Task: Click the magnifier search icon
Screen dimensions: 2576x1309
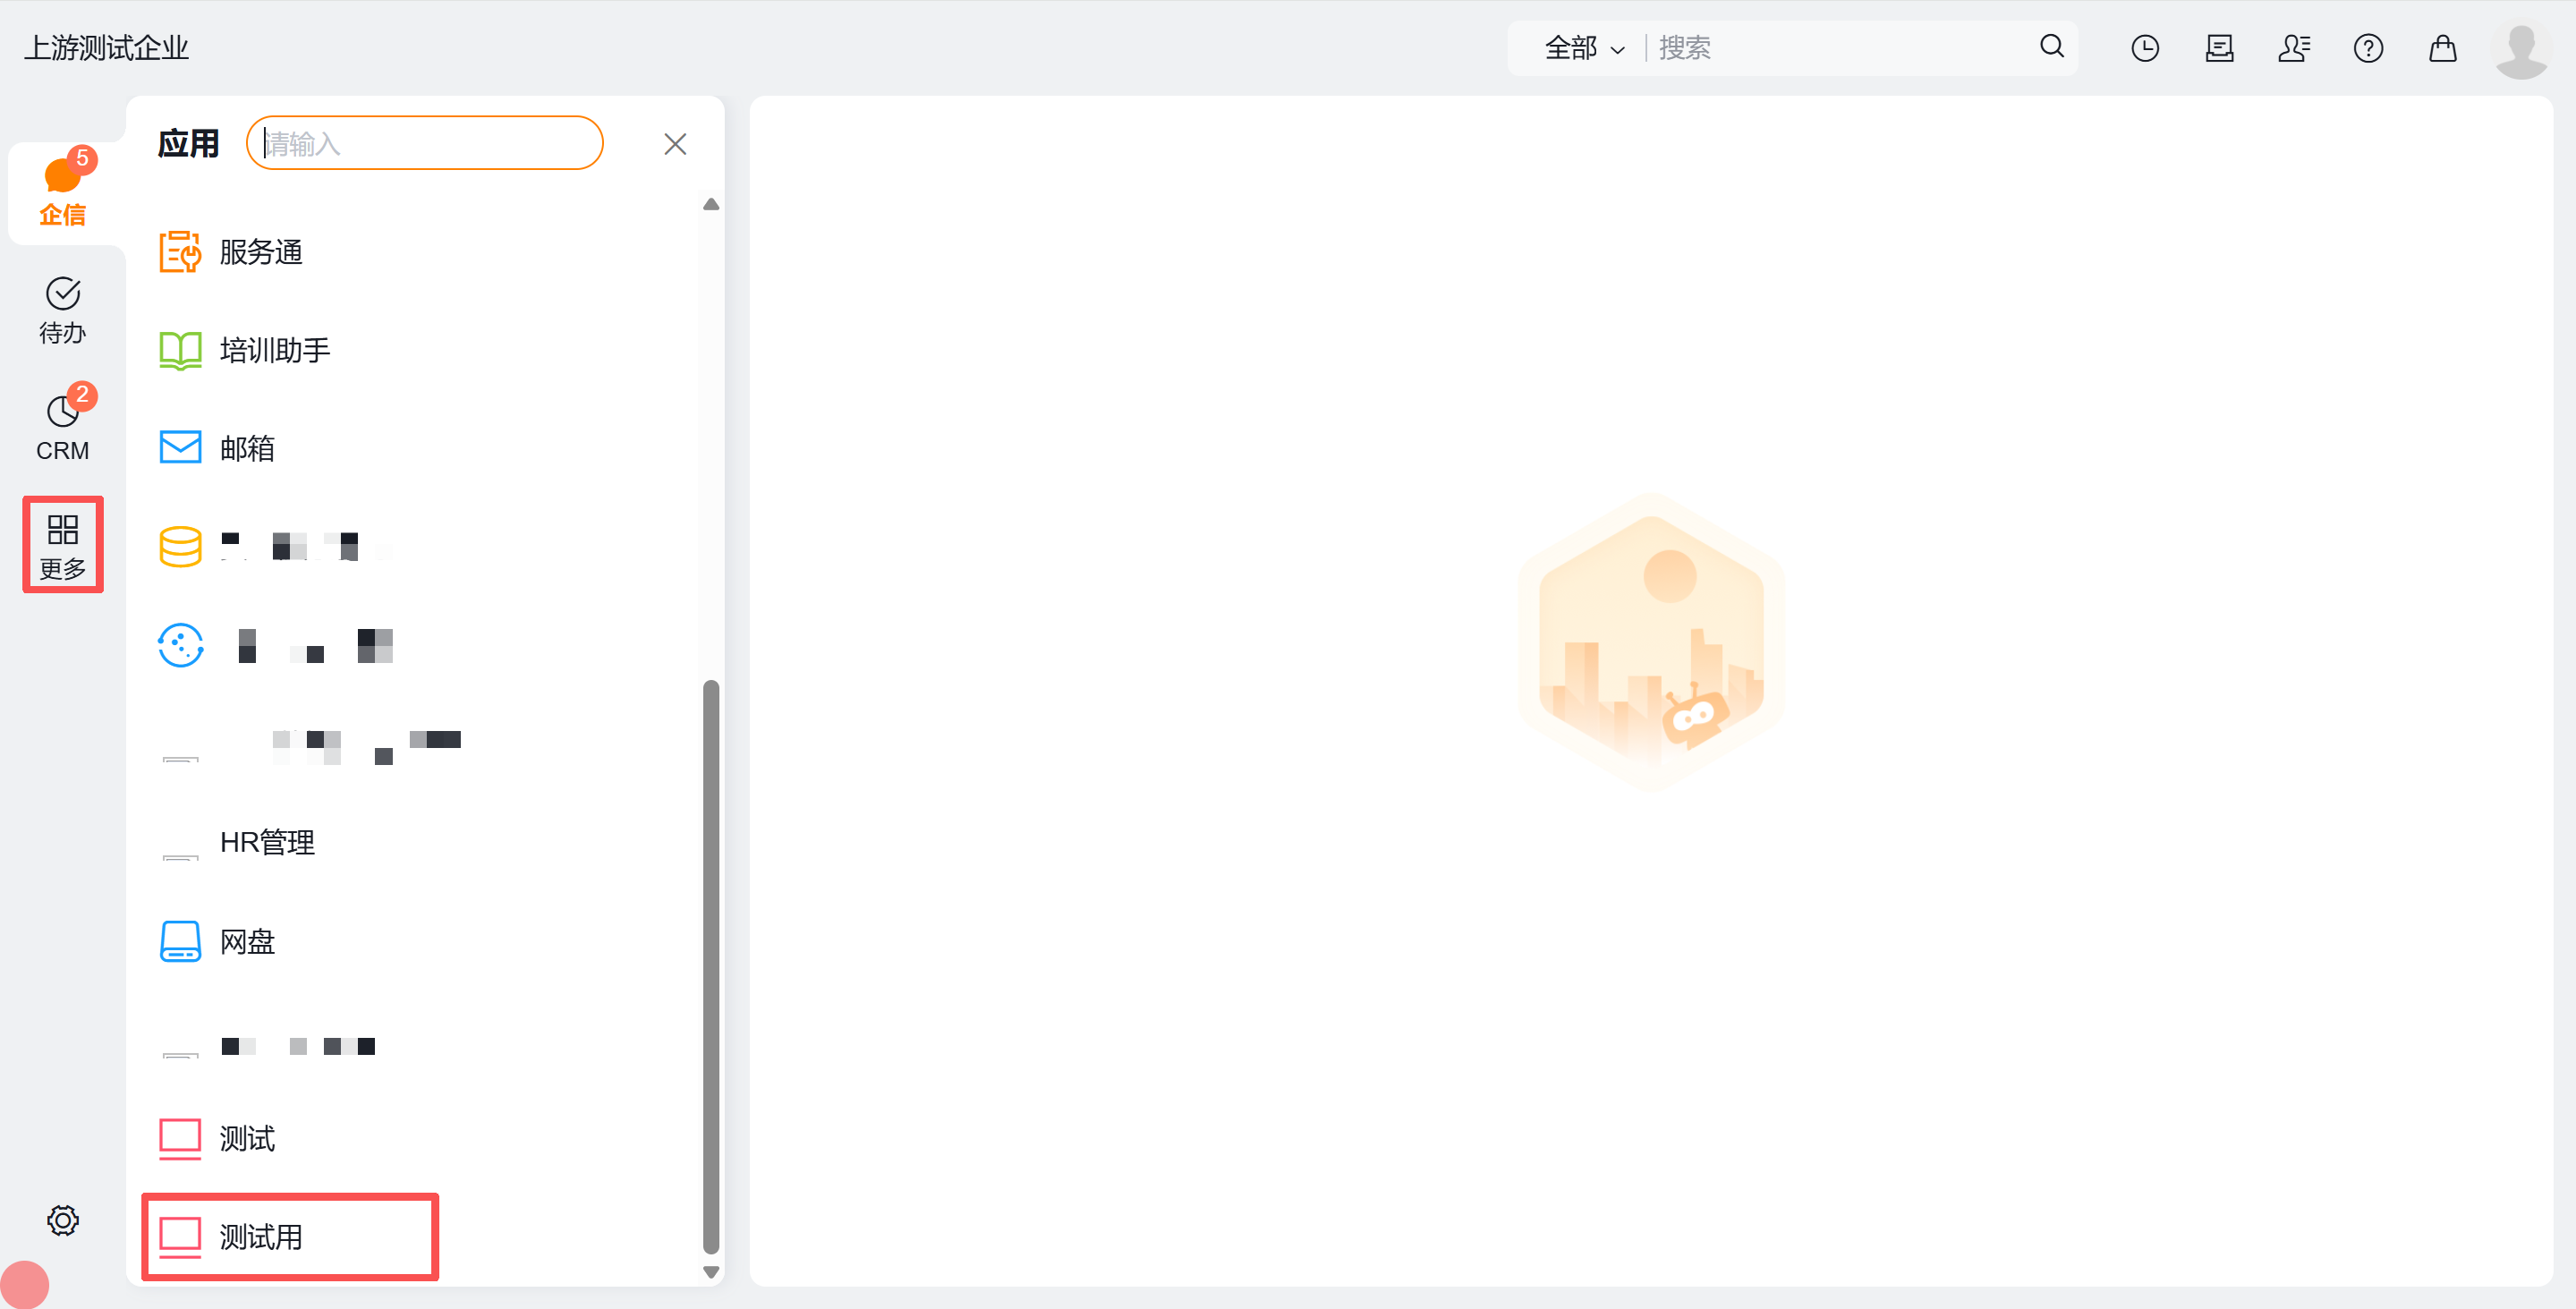Action: [2052, 46]
